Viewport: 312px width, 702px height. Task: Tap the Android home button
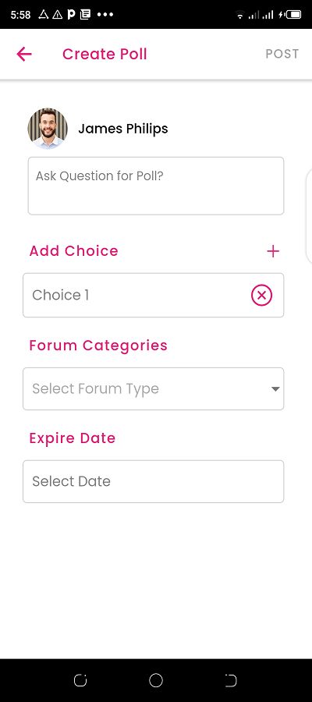[156, 680]
